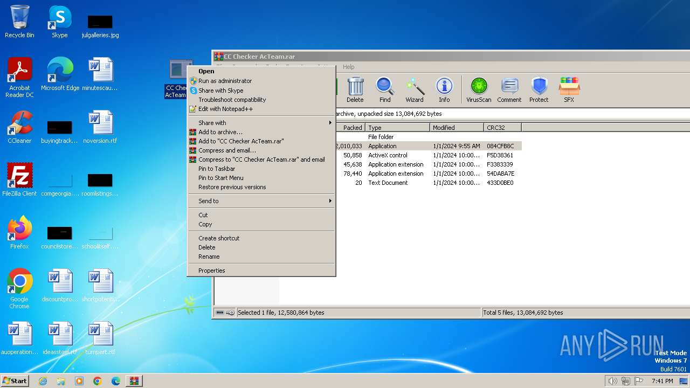Select Edit with Notepad++
690x388 pixels.
(261, 109)
